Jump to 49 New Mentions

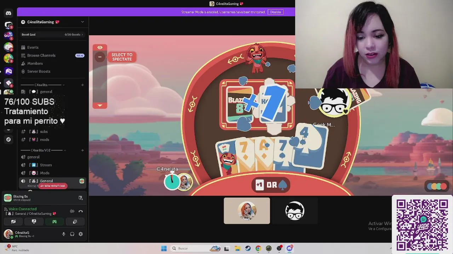53,186
